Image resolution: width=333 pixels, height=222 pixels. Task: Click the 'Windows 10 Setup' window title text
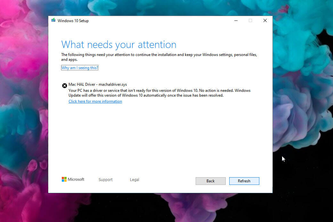[73, 21]
